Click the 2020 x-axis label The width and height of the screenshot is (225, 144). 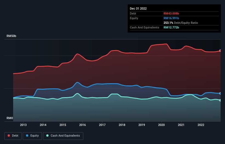[161, 125]
